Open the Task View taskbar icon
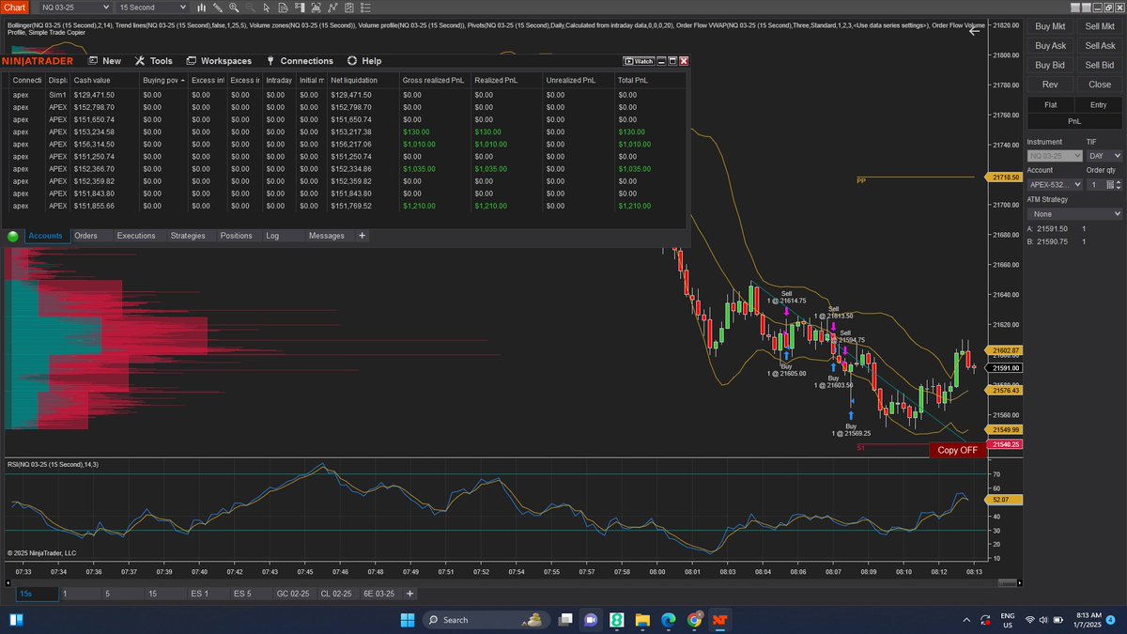The image size is (1127, 634). [566, 620]
